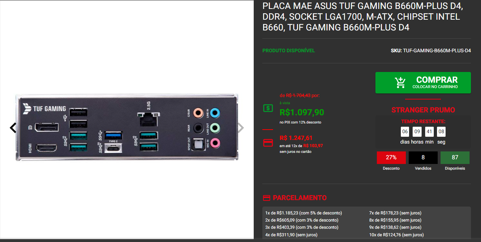The width and height of the screenshot is (481, 242).
Task: Click the red 27% Desconto box
Action: click(x=391, y=158)
